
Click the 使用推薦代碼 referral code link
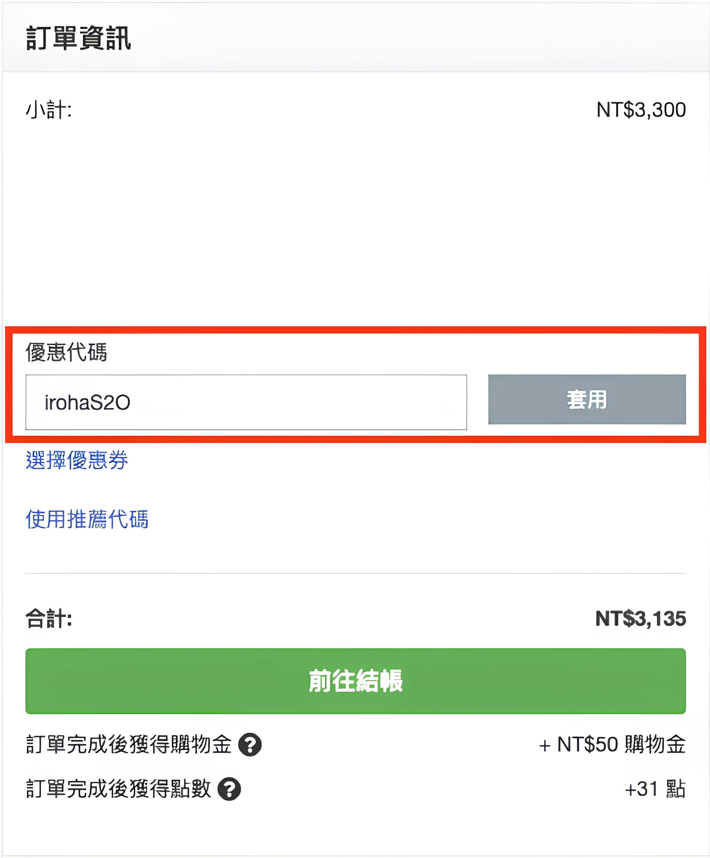pos(87,519)
